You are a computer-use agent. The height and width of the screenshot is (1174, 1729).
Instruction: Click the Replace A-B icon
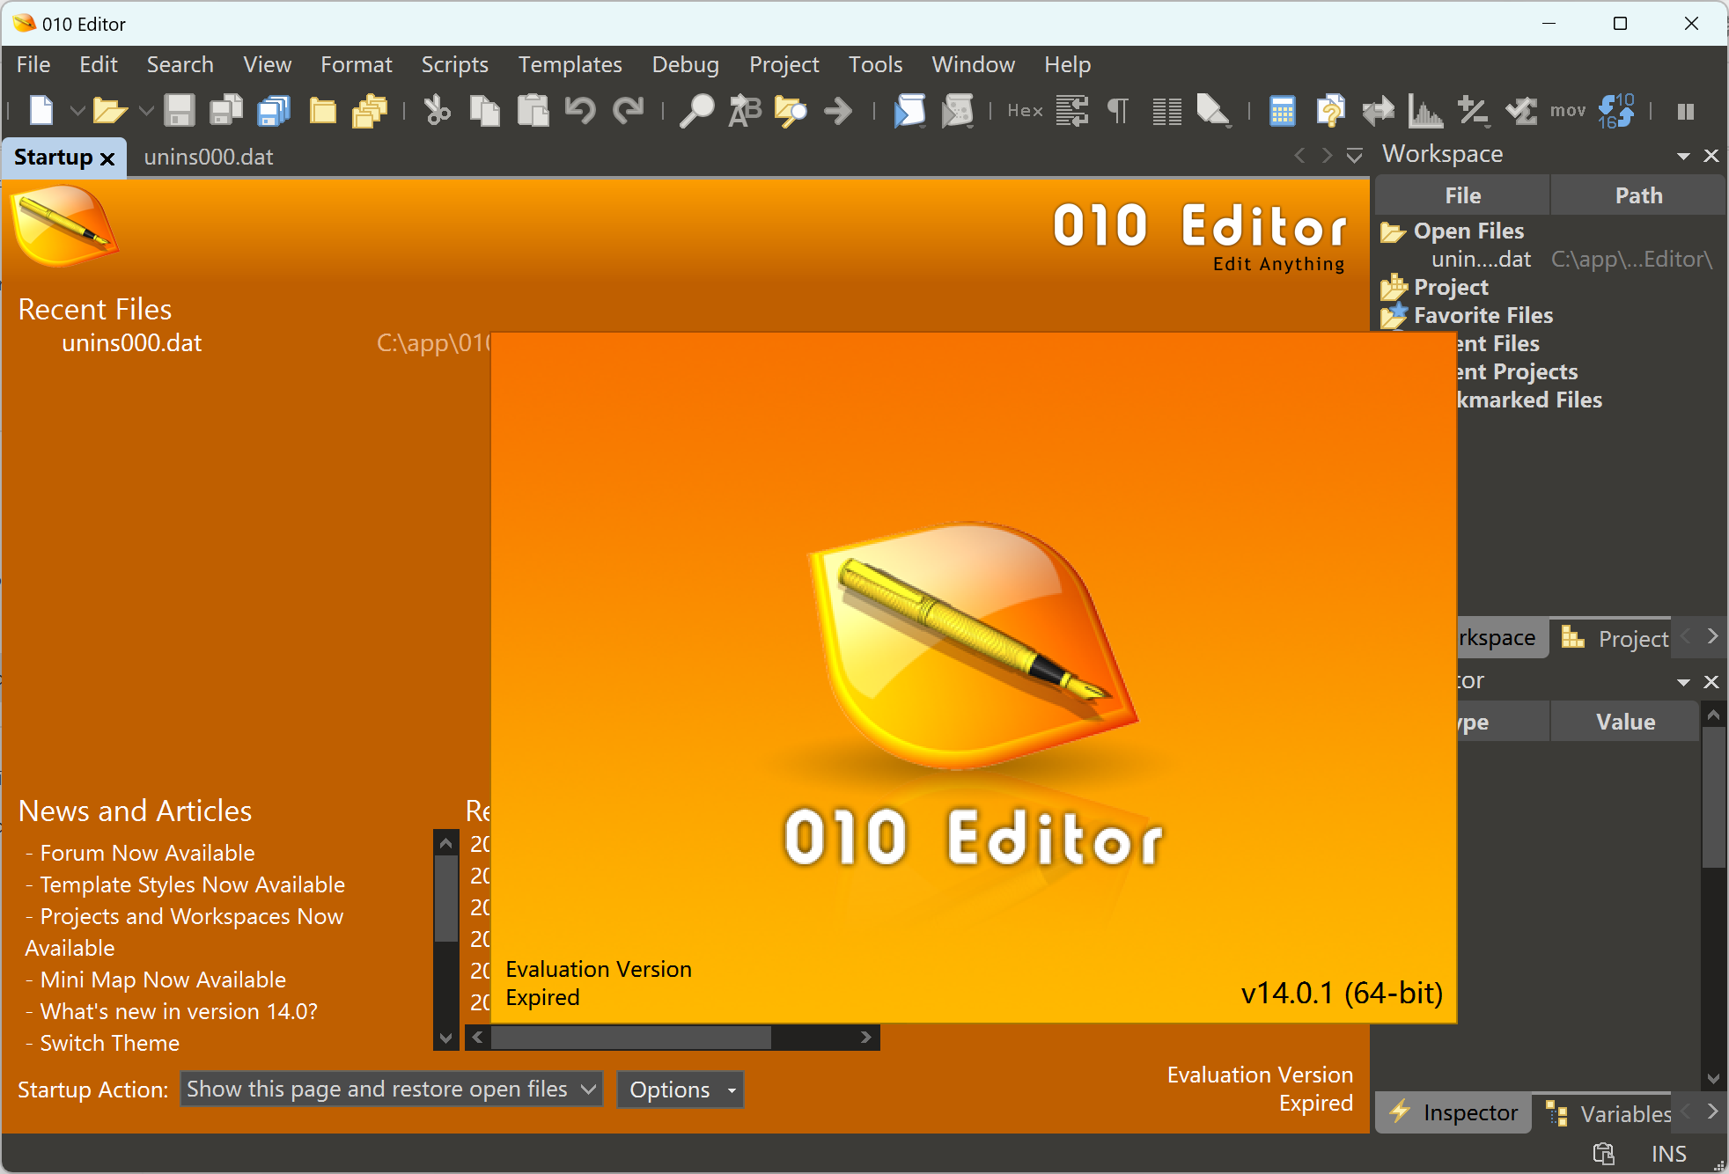pyautogui.click(x=744, y=111)
